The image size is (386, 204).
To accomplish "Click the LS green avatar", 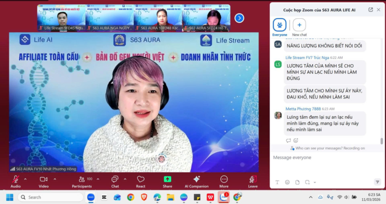I will click(x=278, y=64).
